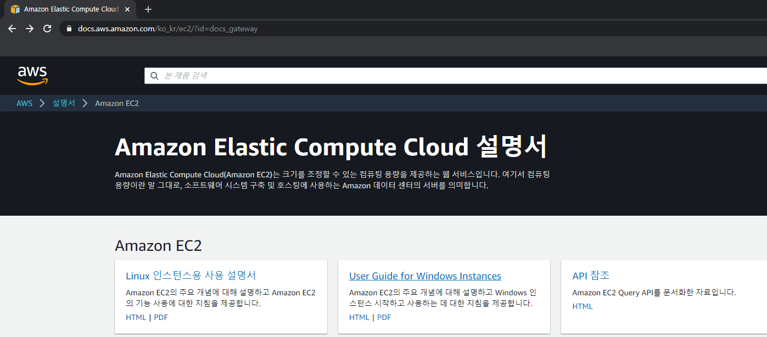This screenshot has width=767, height=337.
Task: Open HTML link under Windows Instances card
Action: point(360,317)
